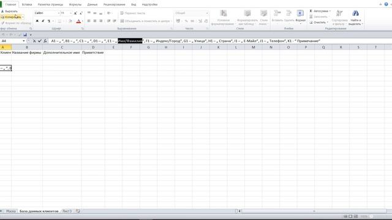The width and height of the screenshot is (392, 220).
Task: Apply the percent style
Action: point(186,21)
